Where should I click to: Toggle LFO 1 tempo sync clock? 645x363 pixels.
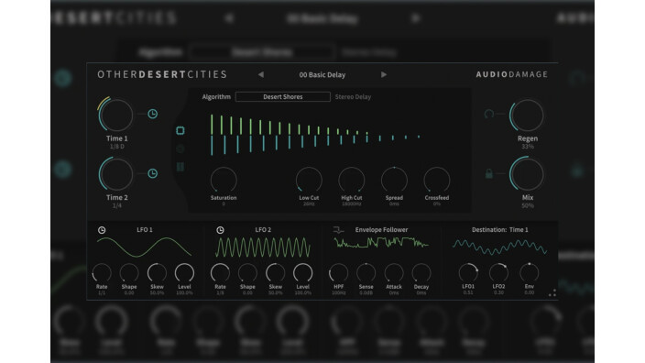click(102, 230)
